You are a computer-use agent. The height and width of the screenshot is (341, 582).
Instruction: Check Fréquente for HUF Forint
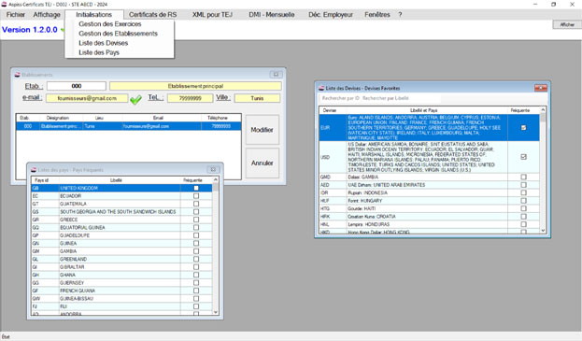click(x=523, y=201)
